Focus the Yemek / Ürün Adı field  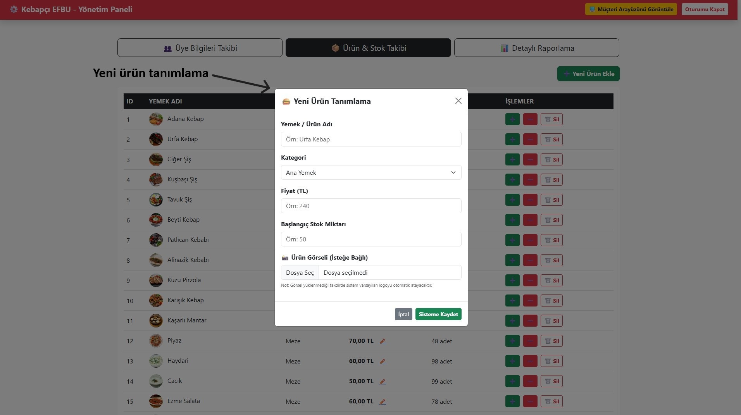click(371, 139)
